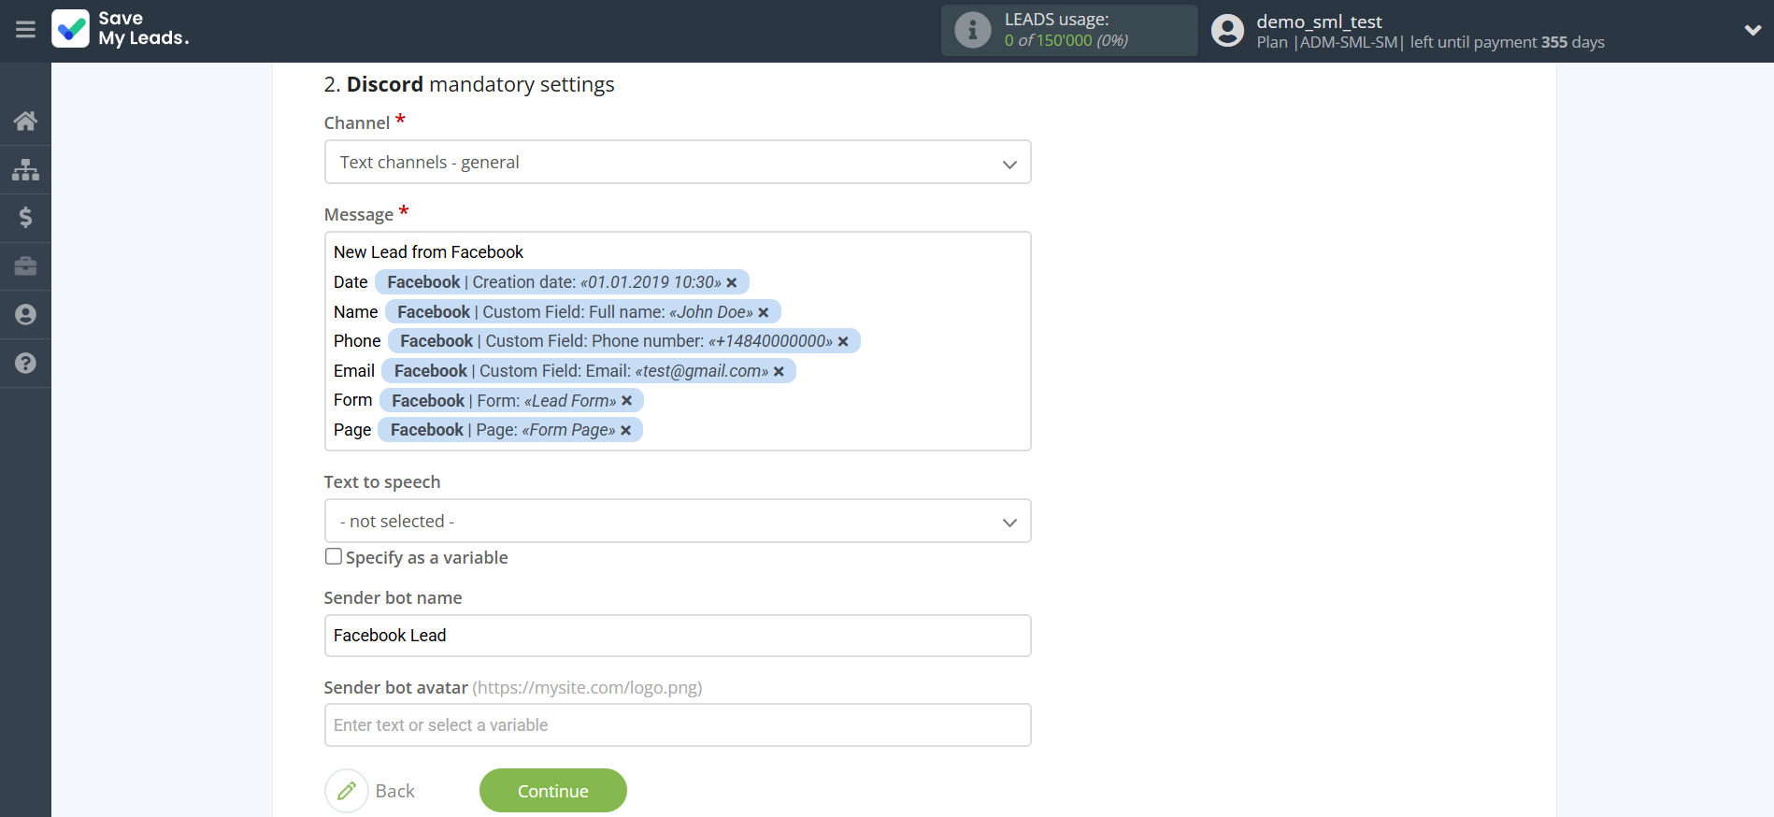Screen dimensions: 1774x817
Task: Focus the Sender bot avatar input
Action: coord(677,725)
